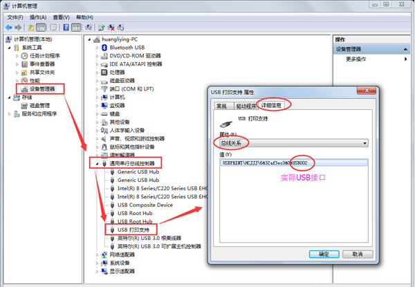The image size is (415, 287).
Task: Click the 取消 button in the dialog
Action: 358,254
